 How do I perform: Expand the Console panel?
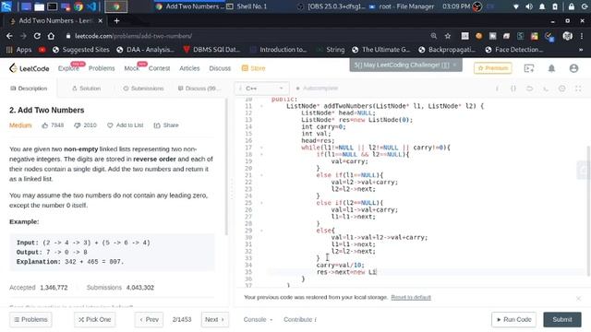258,320
